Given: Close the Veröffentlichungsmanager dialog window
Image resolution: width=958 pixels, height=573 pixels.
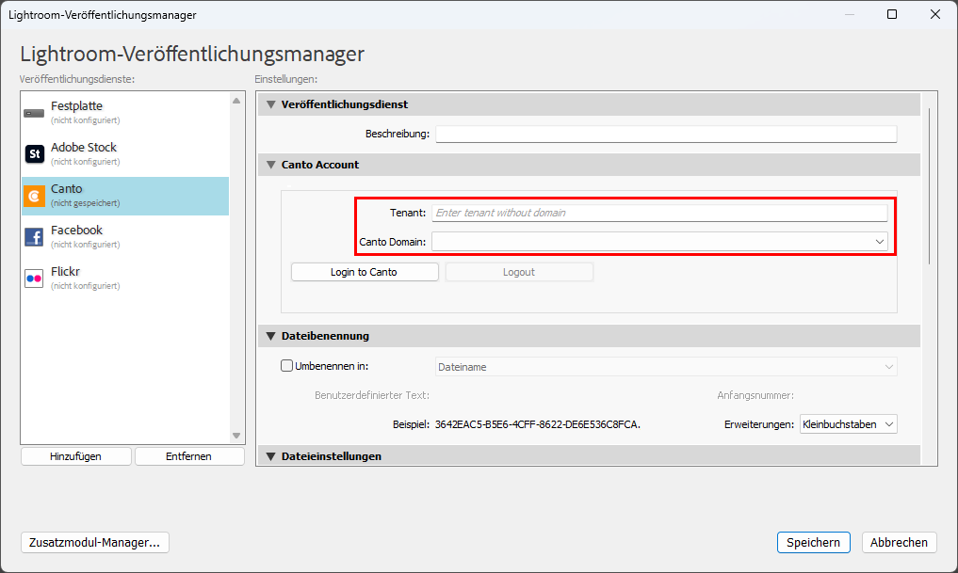Looking at the screenshot, I should (x=934, y=14).
